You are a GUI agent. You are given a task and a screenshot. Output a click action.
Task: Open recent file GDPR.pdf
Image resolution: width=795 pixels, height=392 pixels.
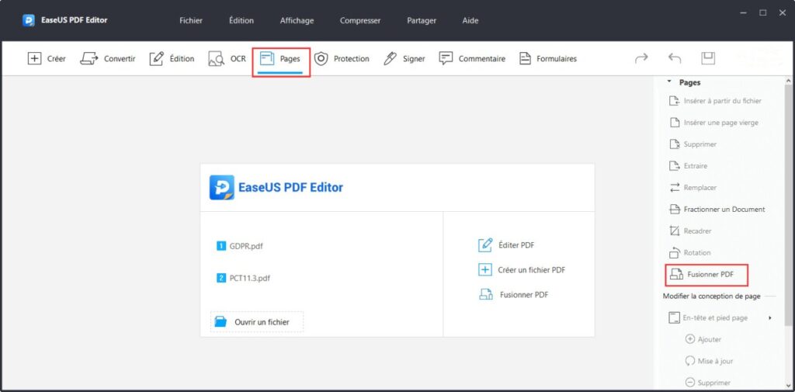240,247
